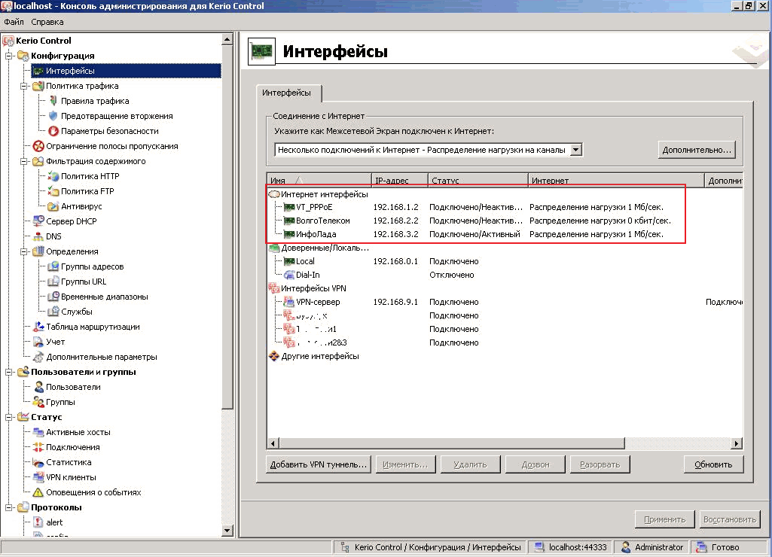Click the DNS icon in tree

38,236
